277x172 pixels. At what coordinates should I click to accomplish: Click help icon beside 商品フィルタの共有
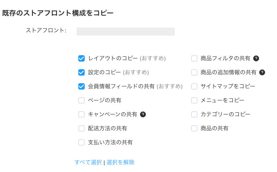(256, 58)
